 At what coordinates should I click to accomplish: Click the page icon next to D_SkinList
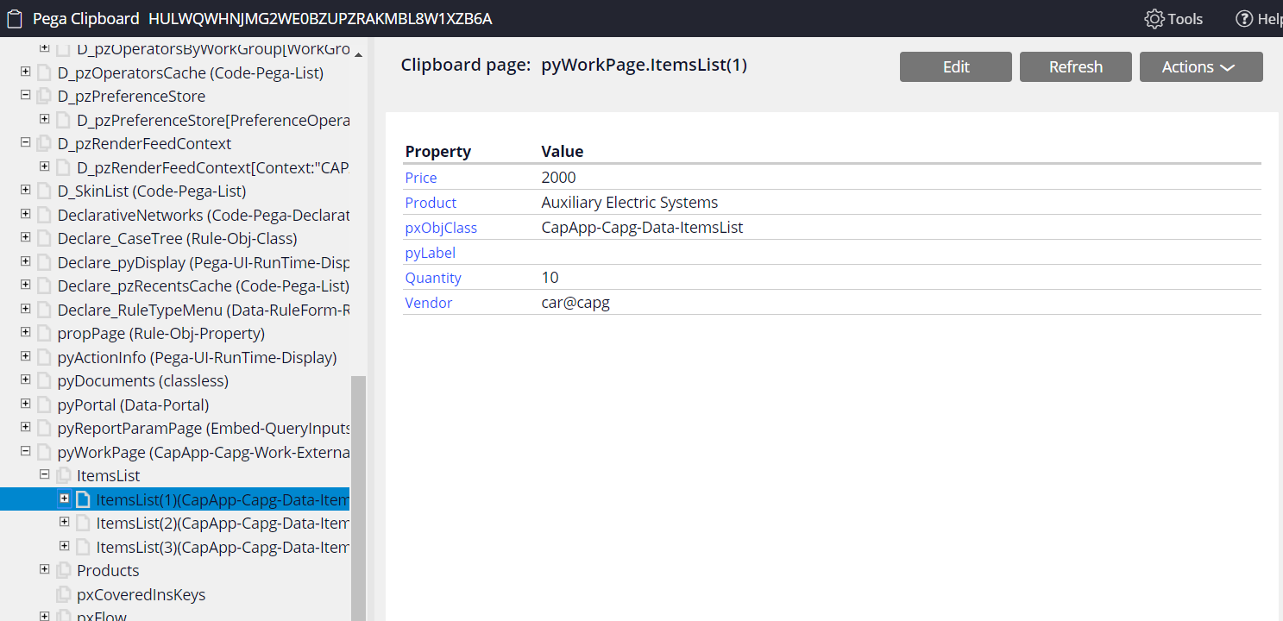click(44, 191)
